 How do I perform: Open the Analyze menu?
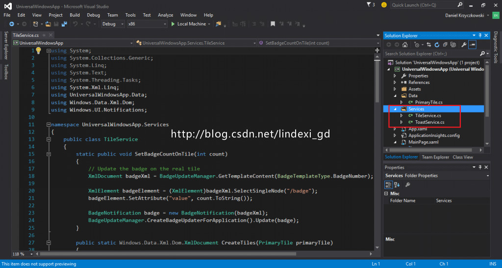click(166, 15)
